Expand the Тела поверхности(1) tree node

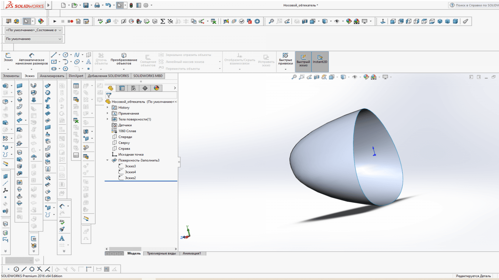click(x=108, y=119)
